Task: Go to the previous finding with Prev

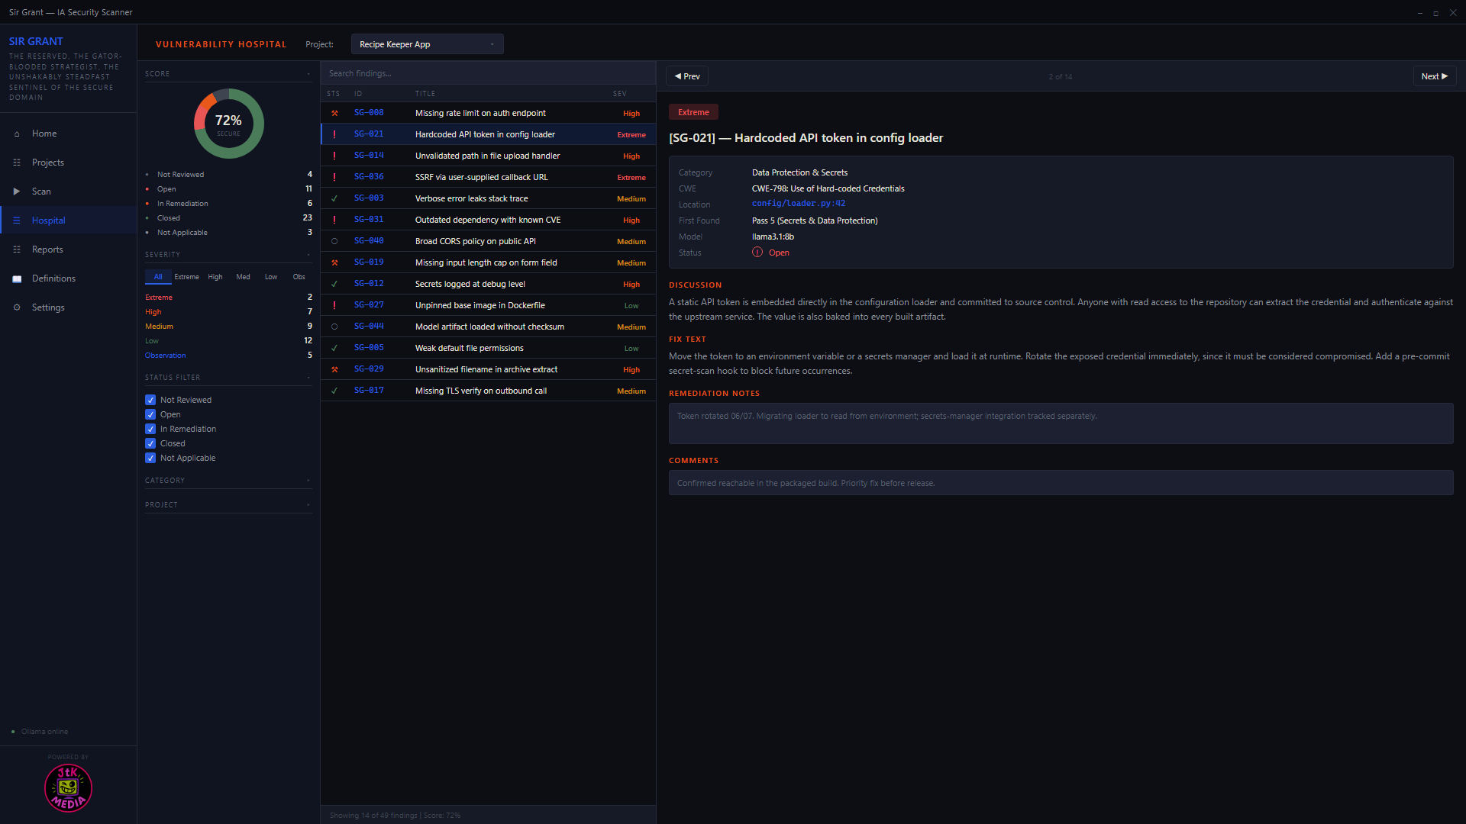Action: pos(687,76)
